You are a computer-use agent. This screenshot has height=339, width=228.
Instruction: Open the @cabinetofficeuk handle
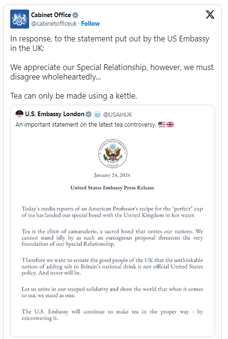click(x=54, y=23)
